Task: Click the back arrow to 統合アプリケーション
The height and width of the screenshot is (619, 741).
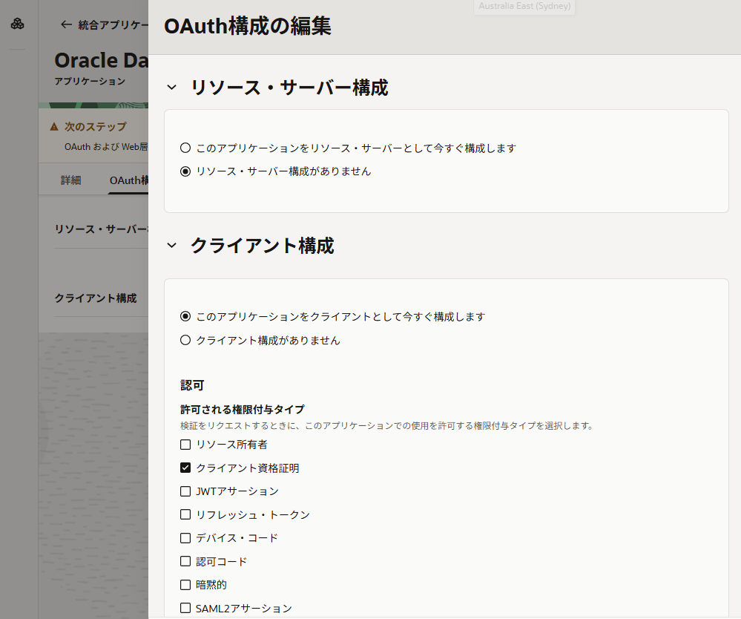Action: pos(65,24)
